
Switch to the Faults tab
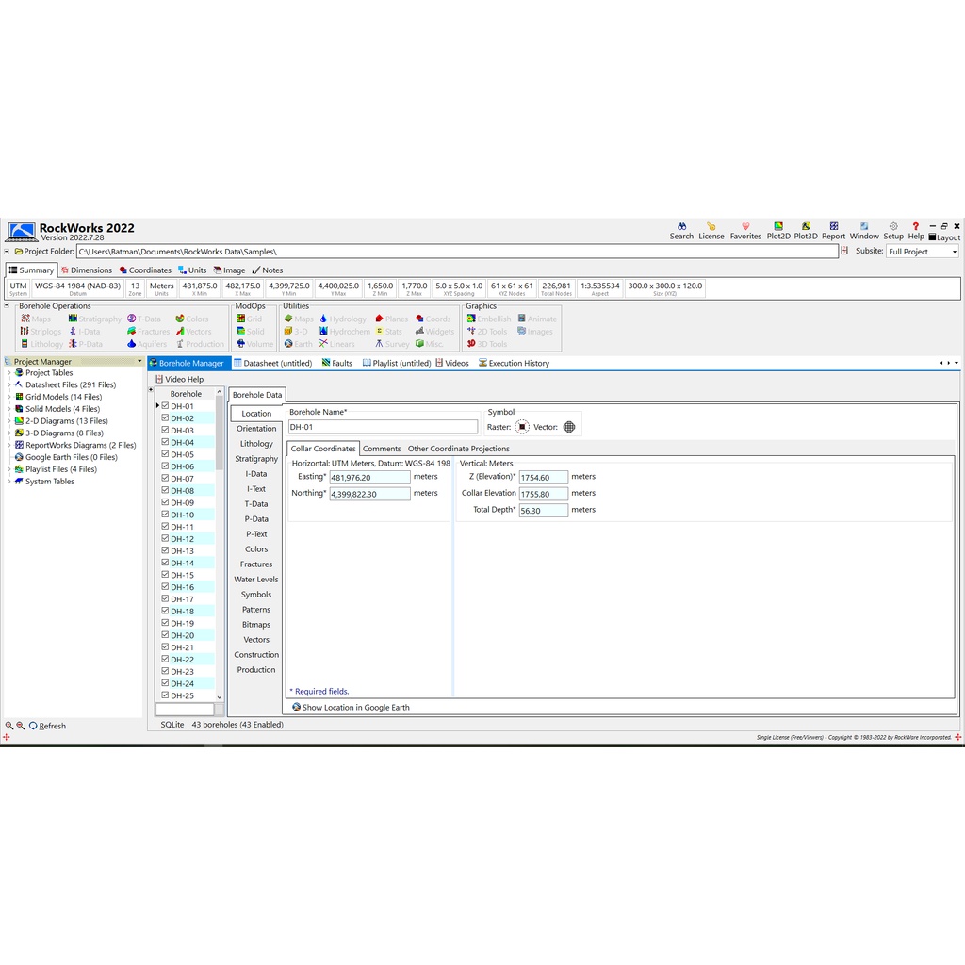[336, 363]
